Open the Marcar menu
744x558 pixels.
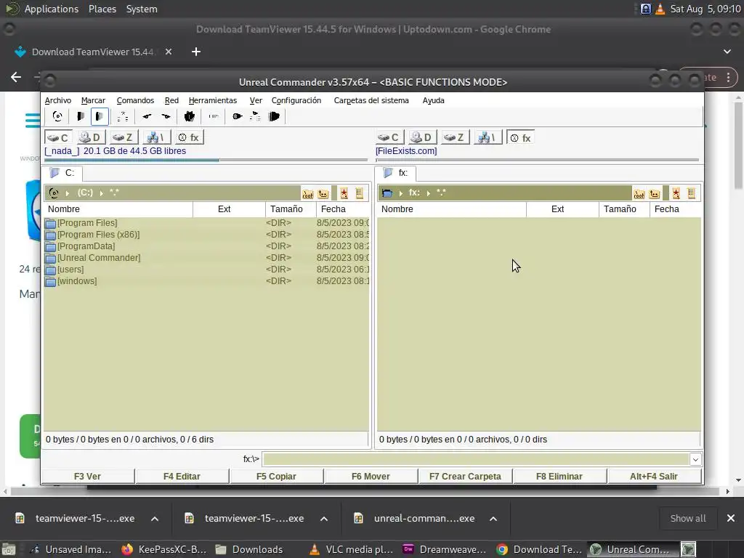[93, 100]
